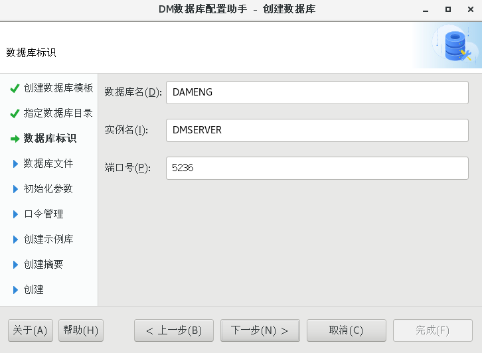Viewport: 482px width, 353px height.
Task: Click the blue triangle beside 初始化参数
Action: [x=15, y=189]
